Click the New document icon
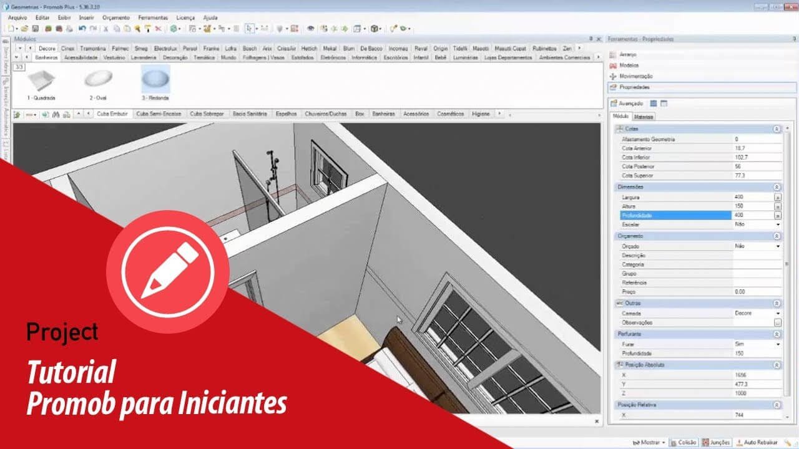The width and height of the screenshot is (799, 449). pos(11,28)
